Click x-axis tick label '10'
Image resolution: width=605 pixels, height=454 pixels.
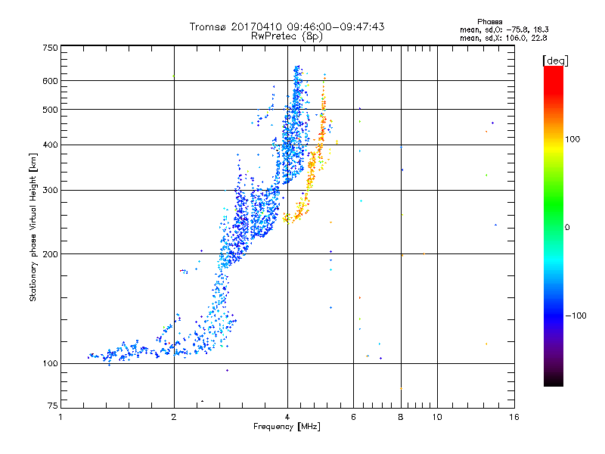[437, 417]
